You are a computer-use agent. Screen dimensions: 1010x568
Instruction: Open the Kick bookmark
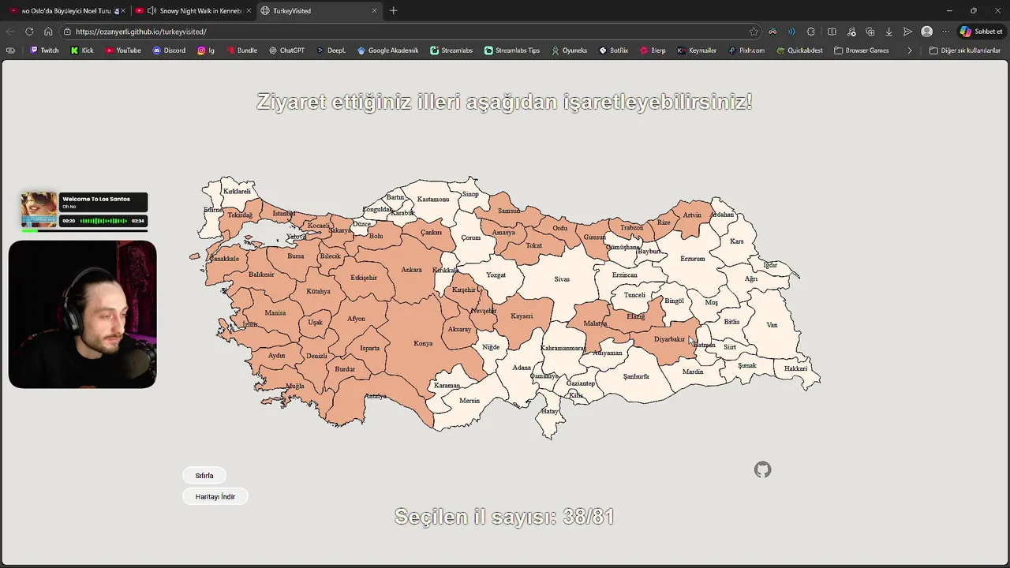82,50
